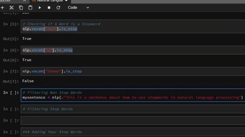
Task: Click cell In [7] with "theme"
Action: tap(133, 71)
